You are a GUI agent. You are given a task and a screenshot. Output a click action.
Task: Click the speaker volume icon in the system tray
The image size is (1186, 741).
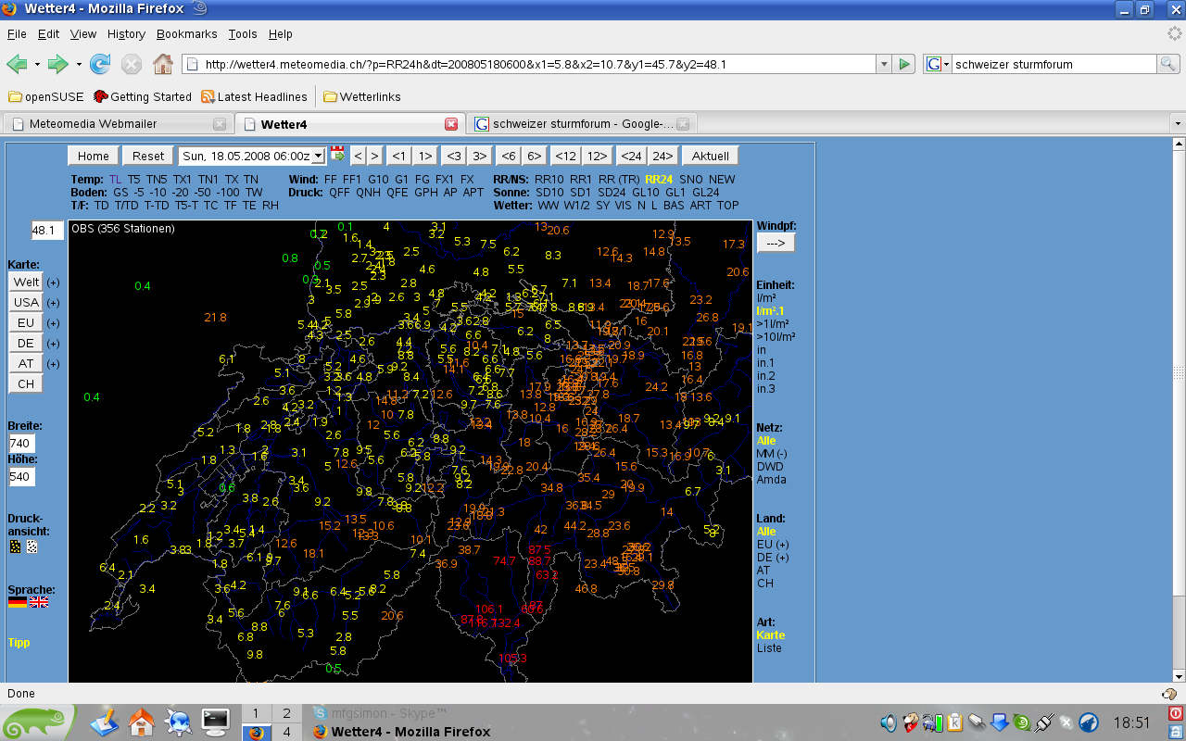pyautogui.click(x=889, y=722)
